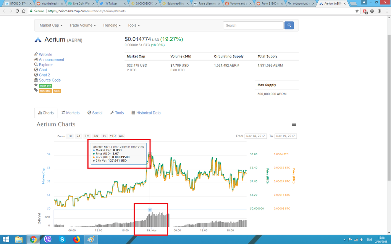The image size is (391, 244).
Task: Switch to the Markets tab
Action: pyautogui.click(x=71, y=113)
